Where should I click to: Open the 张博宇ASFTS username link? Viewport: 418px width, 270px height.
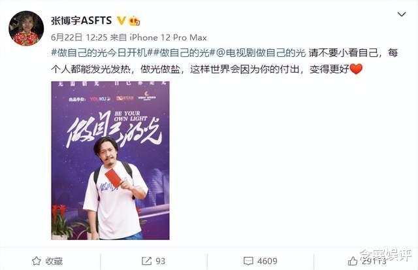point(81,20)
